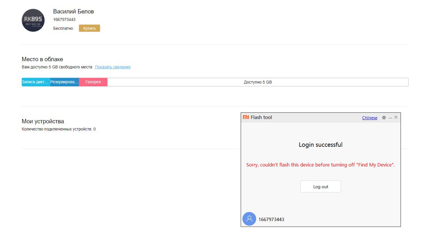
Task: Click the Вам доступно 5 GB свободного места text
Action: coord(57,67)
